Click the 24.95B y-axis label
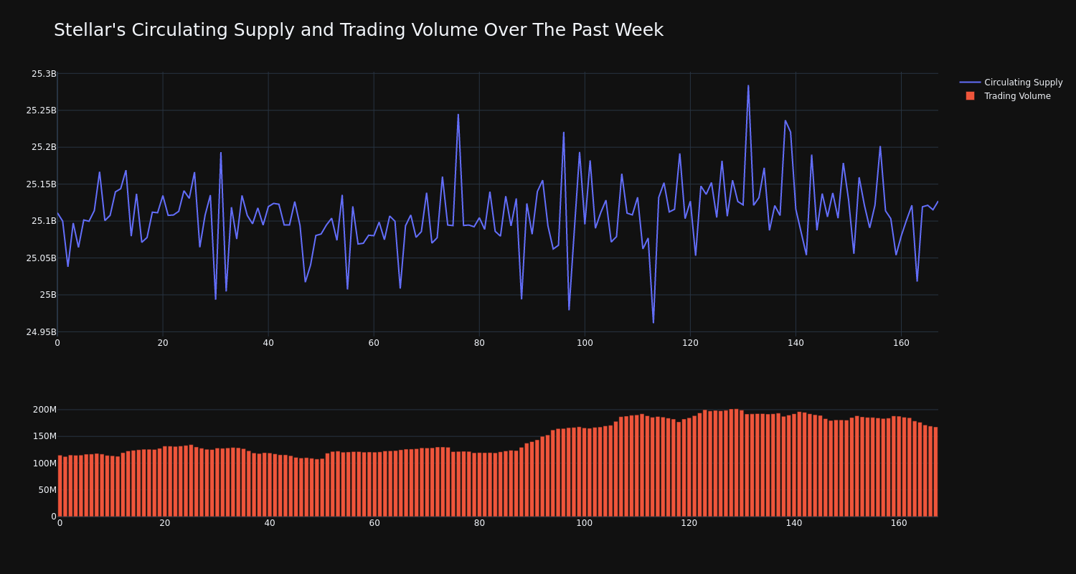 point(41,332)
